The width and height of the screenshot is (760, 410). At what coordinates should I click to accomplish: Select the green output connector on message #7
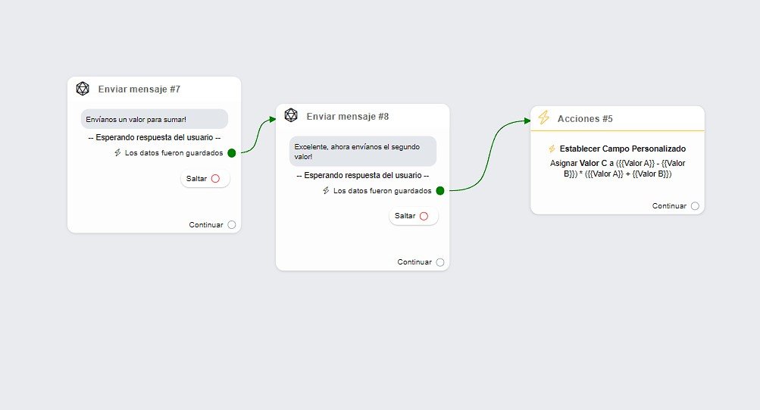pyautogui.click(x=232, y=152)
